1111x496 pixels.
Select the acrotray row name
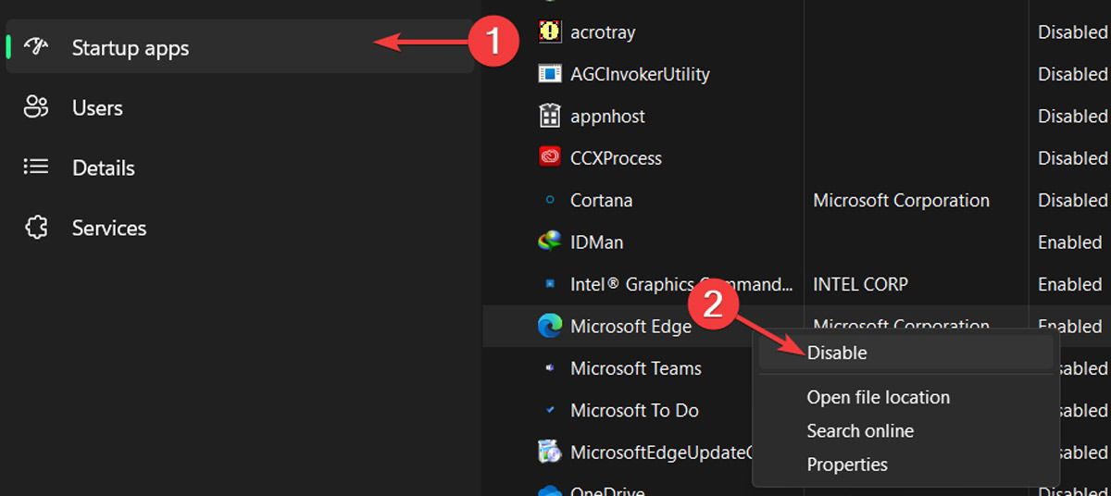click(x=603, y=31)
